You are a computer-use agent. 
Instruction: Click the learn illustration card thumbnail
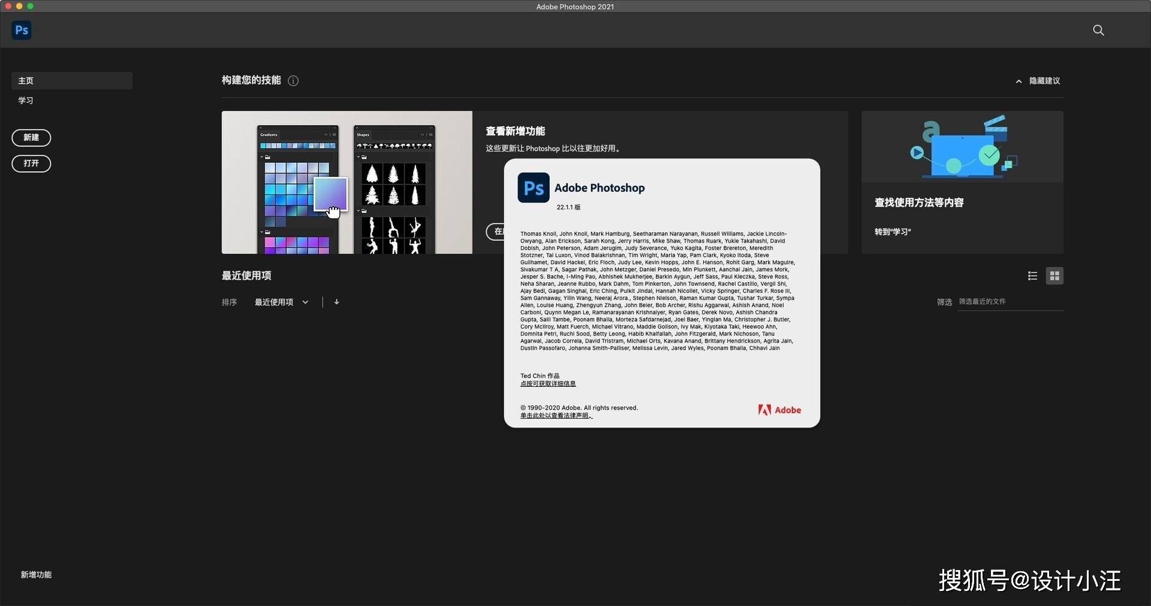(x=962, y=147)
